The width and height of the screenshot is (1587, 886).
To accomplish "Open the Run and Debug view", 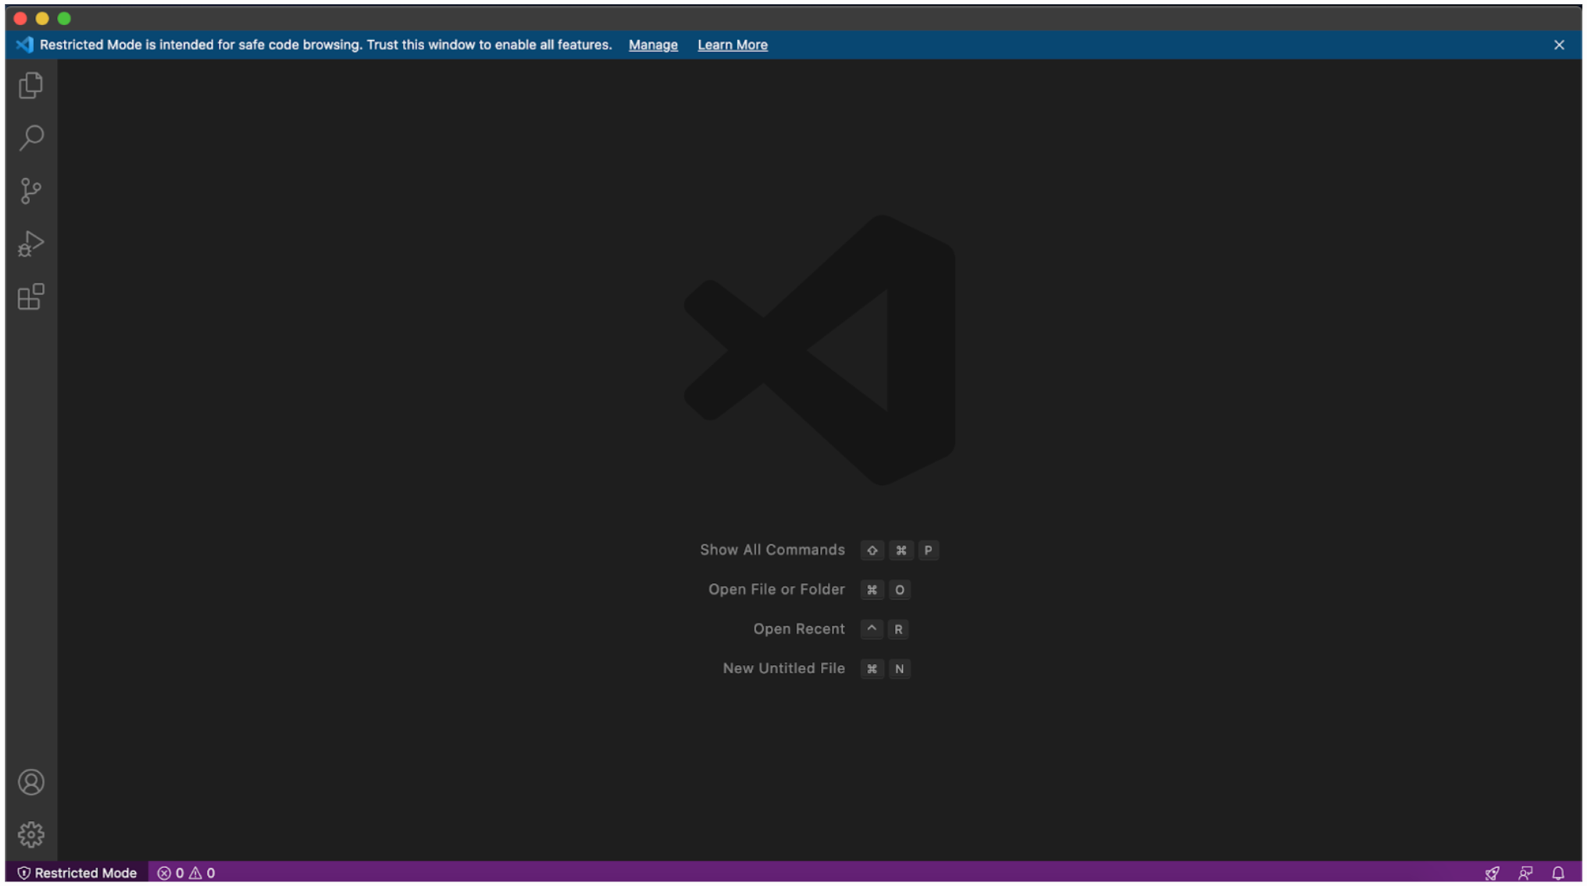I will pyautogui.click(x=31, y=244).
